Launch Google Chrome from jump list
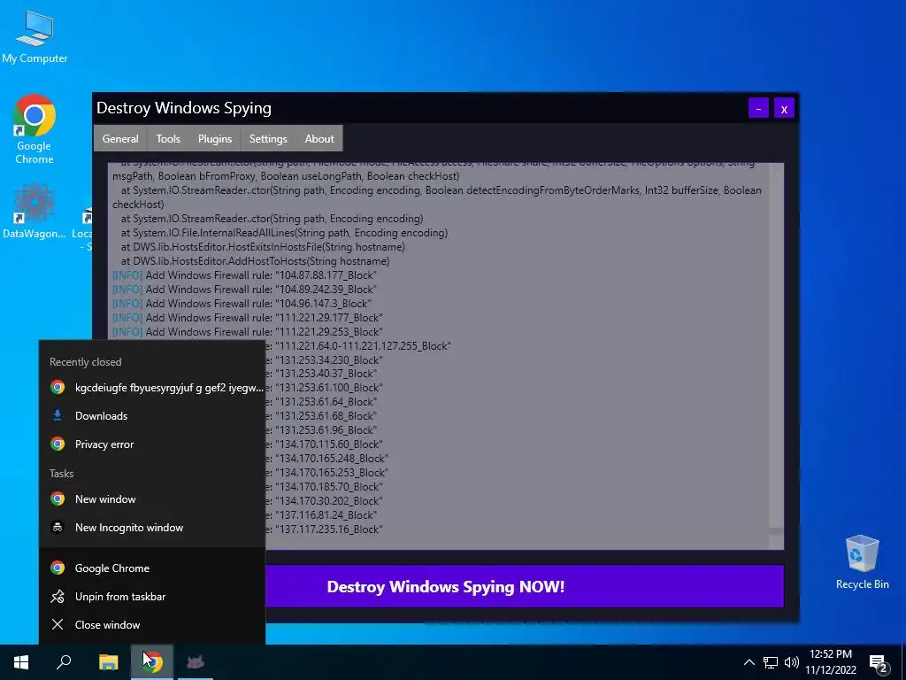906x680 pixels. pyautogui.click(x=152, y=568)
